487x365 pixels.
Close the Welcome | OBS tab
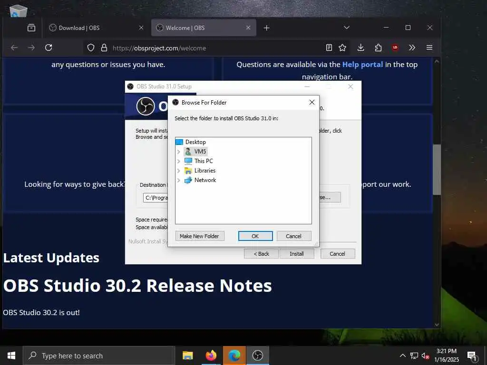248,28
